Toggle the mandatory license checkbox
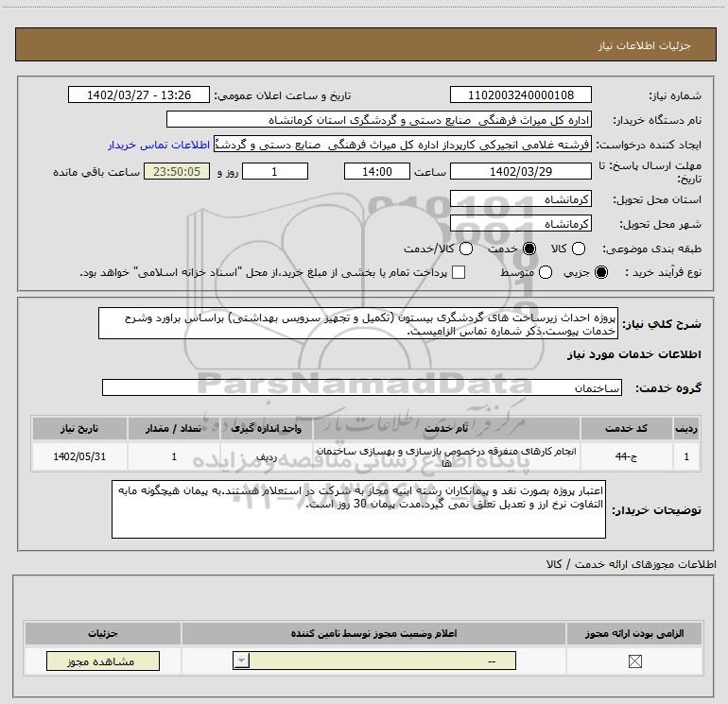 (x=634, y=661)
